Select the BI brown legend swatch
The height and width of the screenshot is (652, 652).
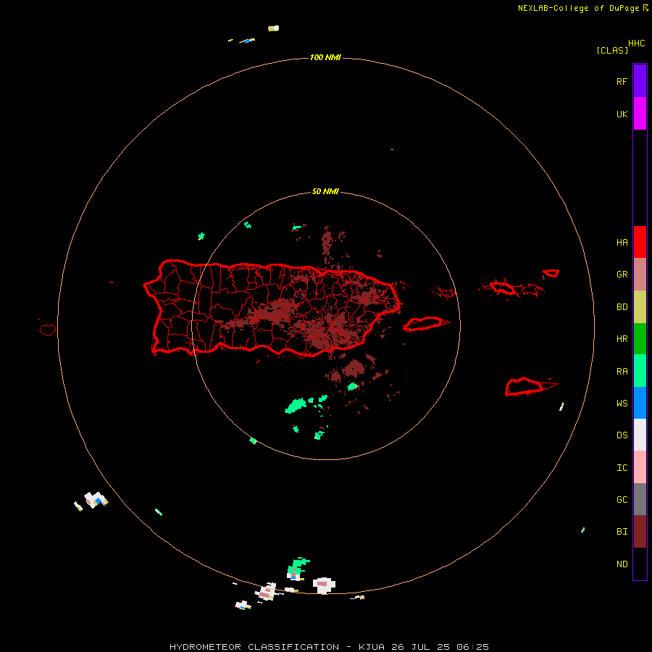(x=640, y=532)
